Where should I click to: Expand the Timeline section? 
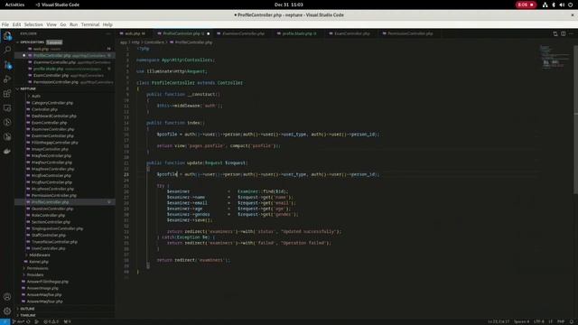pos(64,315)
